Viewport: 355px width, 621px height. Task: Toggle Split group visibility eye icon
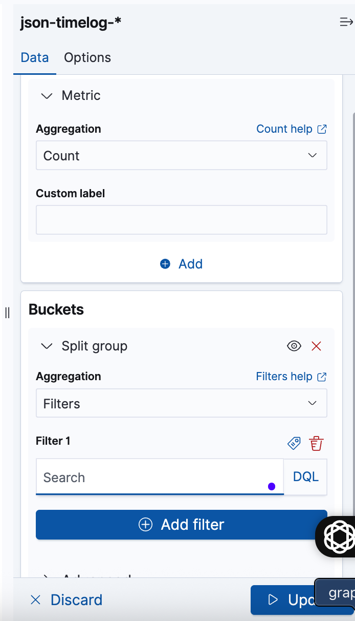(294, 346)
